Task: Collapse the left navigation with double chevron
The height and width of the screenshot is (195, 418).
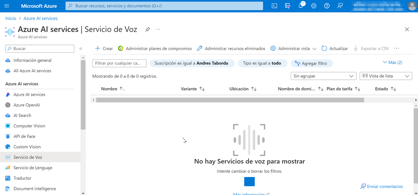Action: pyautogui.click(x=80, y=49)
